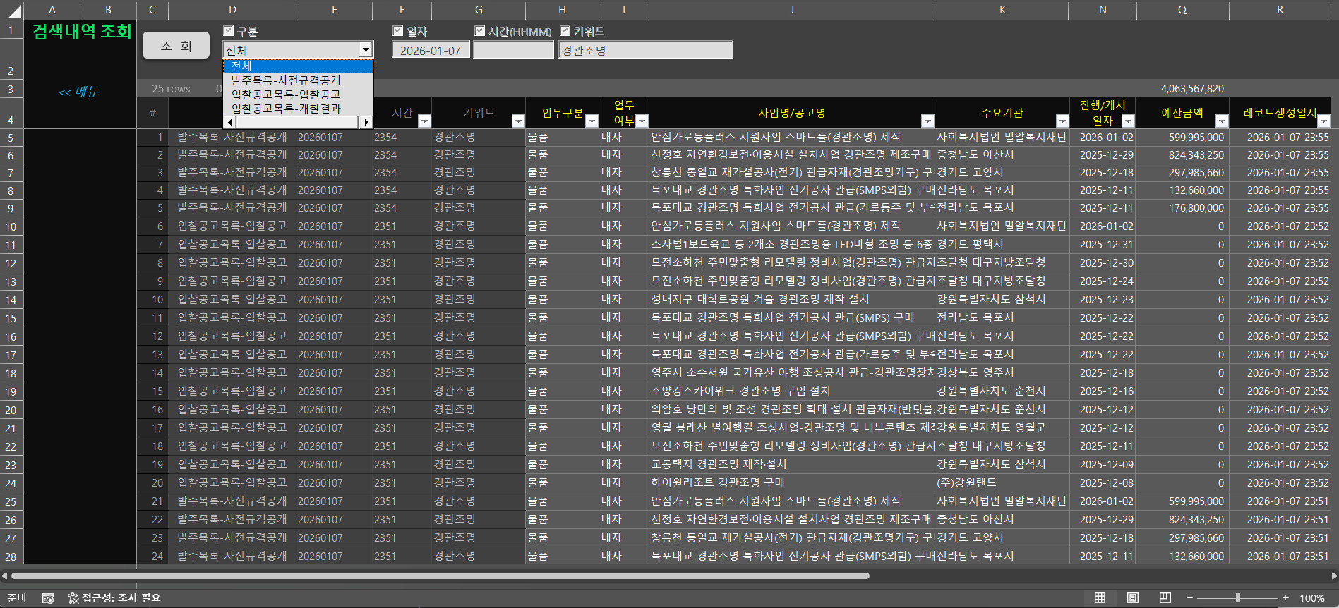
Task: Open accessibility check from status bar
Action: [114, 598]
